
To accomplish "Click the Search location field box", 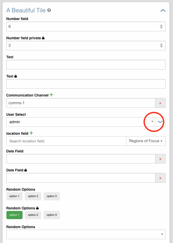I will pos(66,141).
